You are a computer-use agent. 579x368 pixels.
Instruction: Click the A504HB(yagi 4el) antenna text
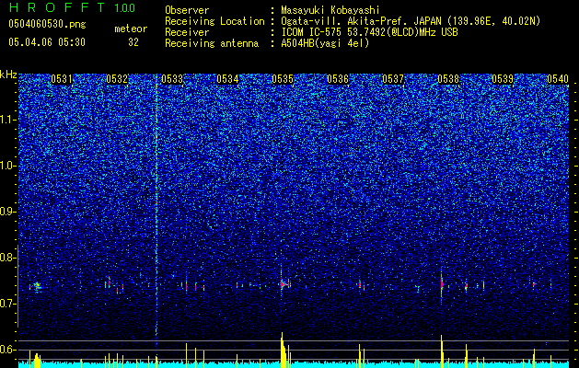point(325,43)
